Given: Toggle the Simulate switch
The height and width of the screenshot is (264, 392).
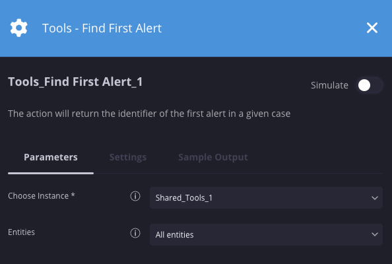Looking at the screenshot, I should tap(370, 86).
